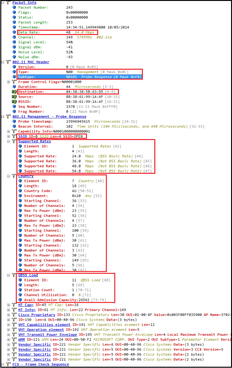Click the icon beside Channel field
The width and height of the screenshot is (232, 368).
point(14,37)
